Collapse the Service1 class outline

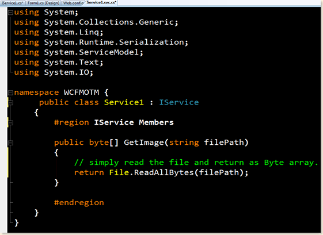pos(11,103)
